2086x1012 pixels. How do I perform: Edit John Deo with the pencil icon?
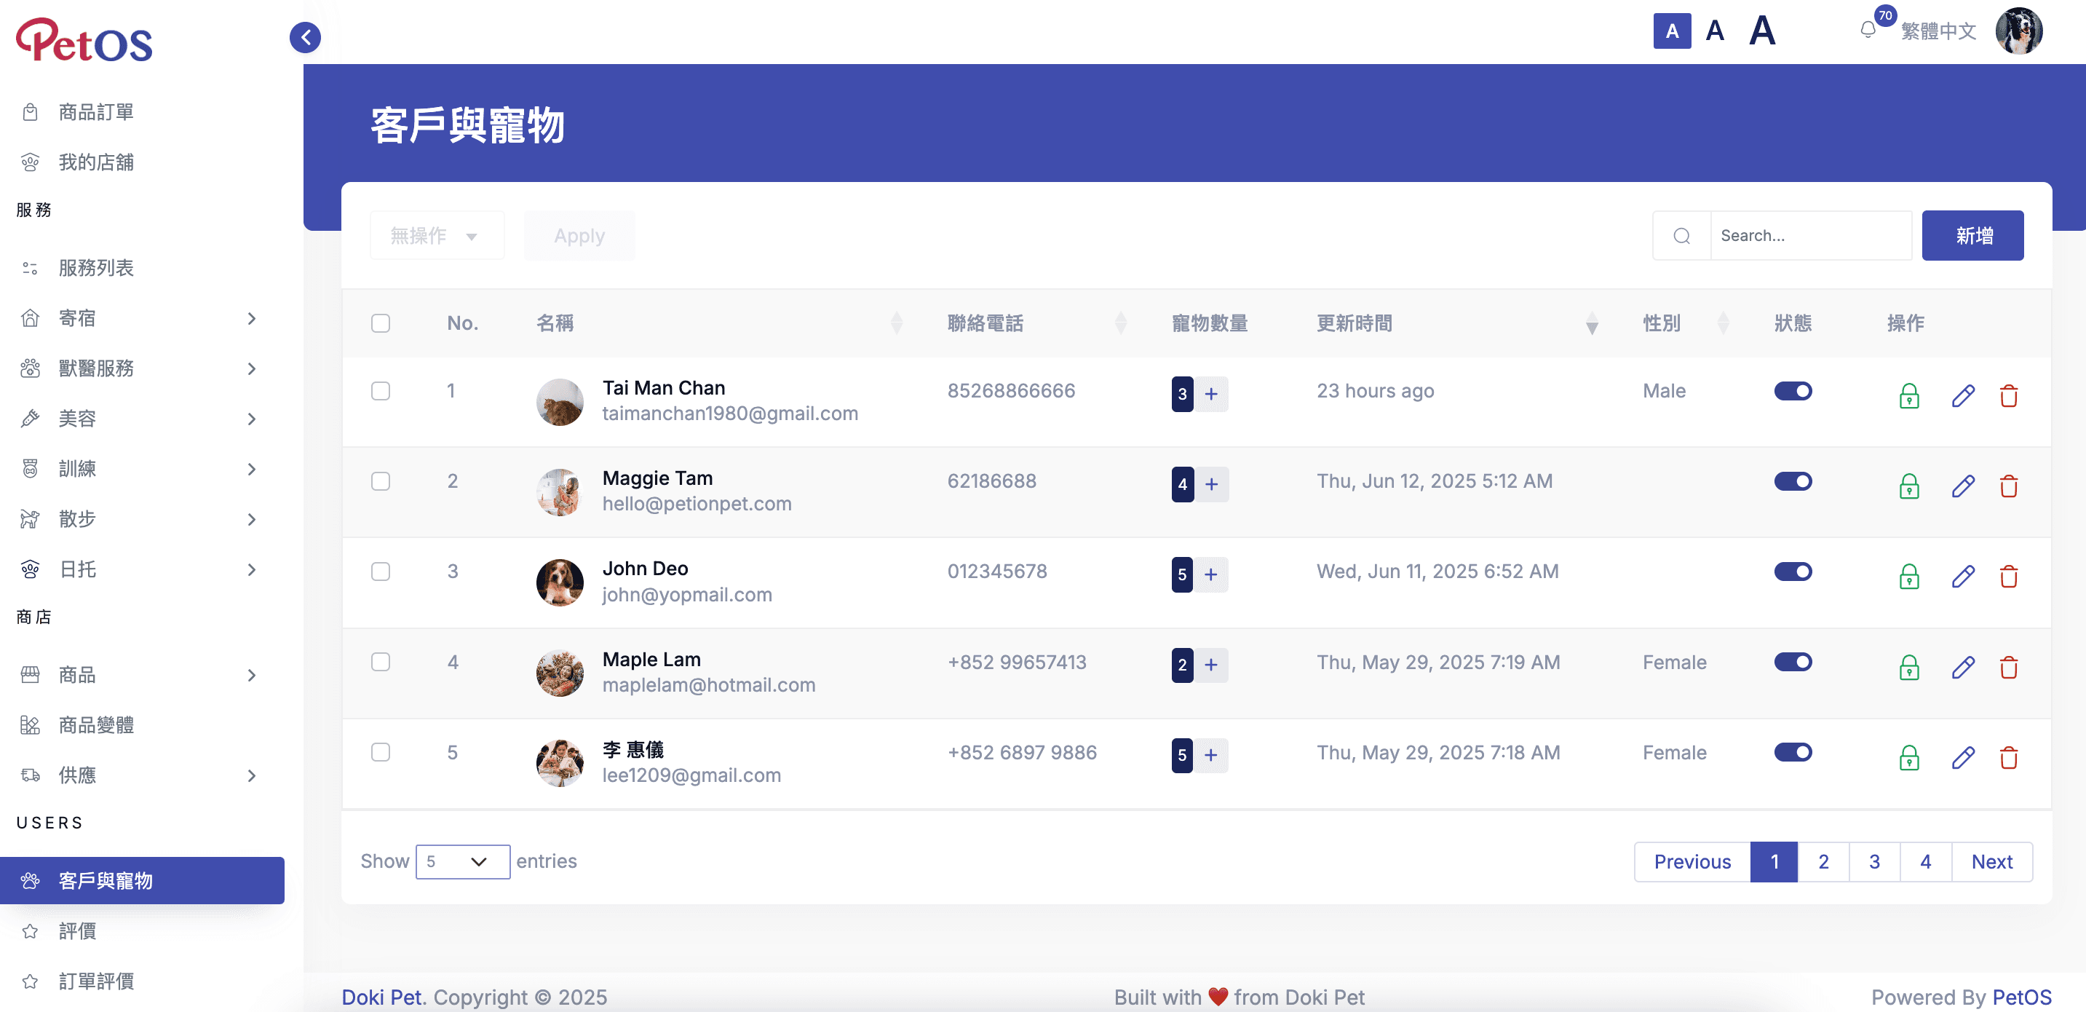tap(1963, 576)
